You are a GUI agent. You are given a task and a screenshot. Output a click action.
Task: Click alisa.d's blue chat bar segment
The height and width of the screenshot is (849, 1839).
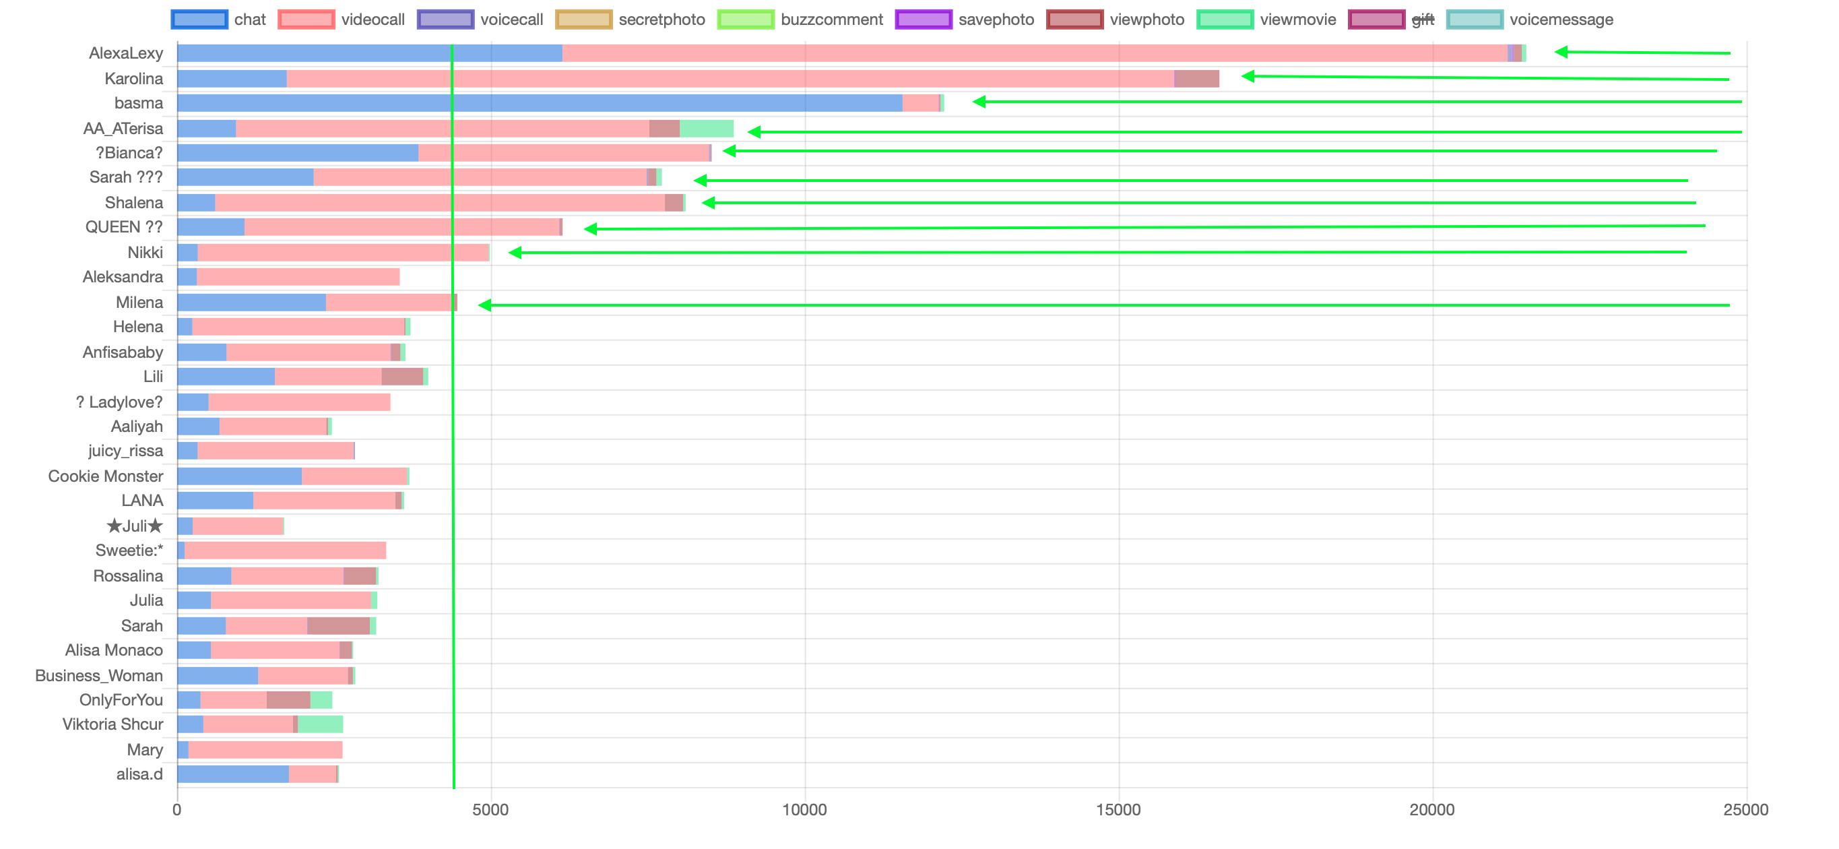click(234, 774)
